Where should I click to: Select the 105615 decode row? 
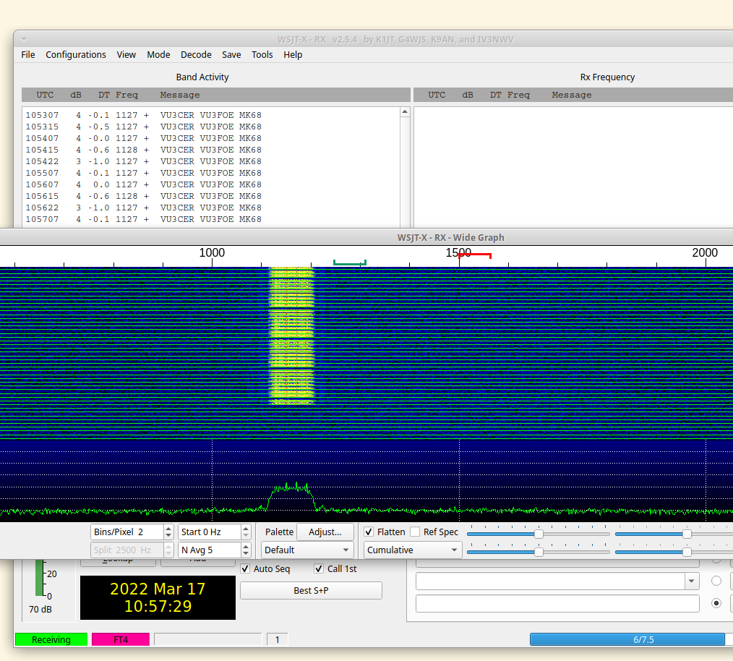point(144,196)
